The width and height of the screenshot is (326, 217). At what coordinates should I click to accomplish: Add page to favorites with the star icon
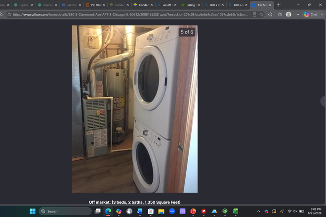(x=261, y=14)
